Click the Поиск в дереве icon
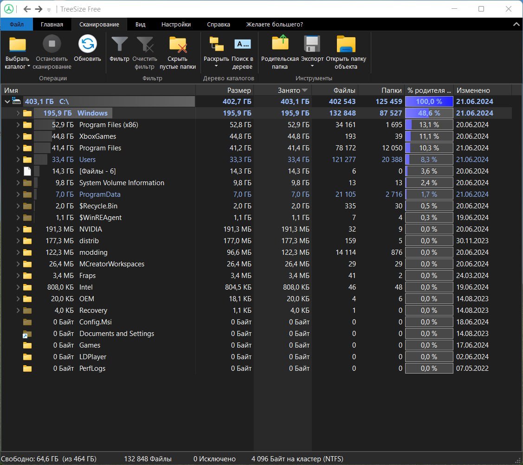 (243, 44)
